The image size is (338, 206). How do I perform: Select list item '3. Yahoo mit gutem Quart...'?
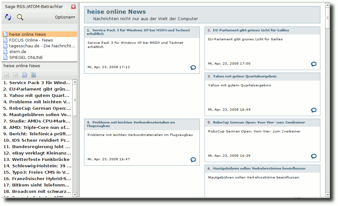point(37,95)
